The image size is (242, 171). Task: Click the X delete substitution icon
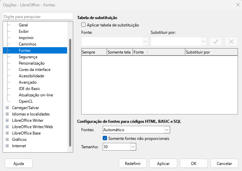[x=231, y=41]
